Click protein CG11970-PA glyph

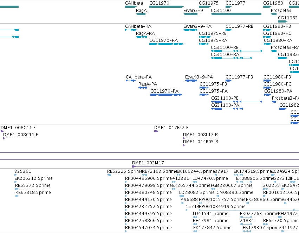[166, 95]
